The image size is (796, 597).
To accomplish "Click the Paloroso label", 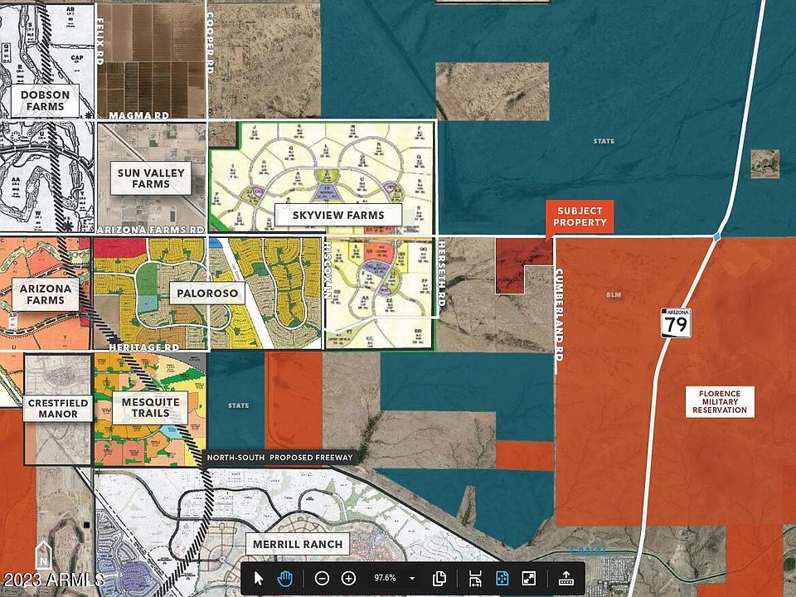I will 207,294.
